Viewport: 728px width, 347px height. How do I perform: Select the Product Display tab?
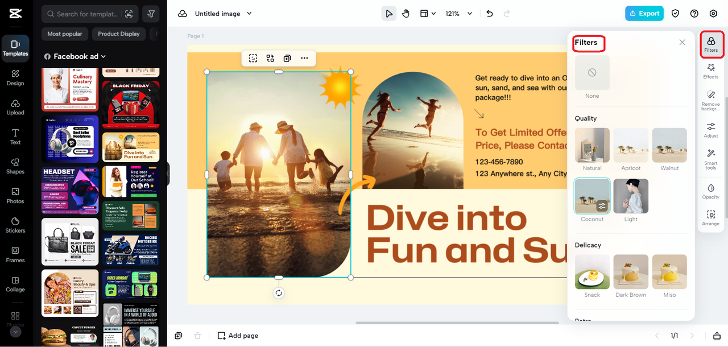coord(118,34)
